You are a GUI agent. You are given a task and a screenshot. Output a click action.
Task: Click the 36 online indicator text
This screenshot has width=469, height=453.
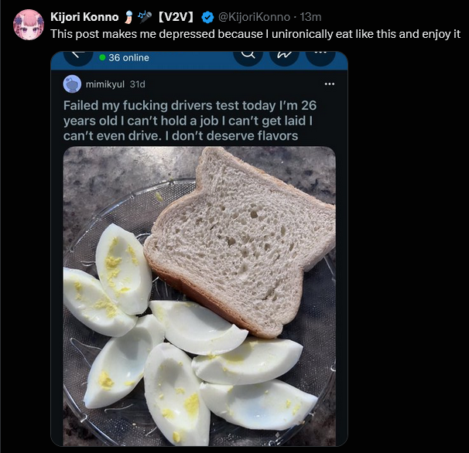click(128, 58)
